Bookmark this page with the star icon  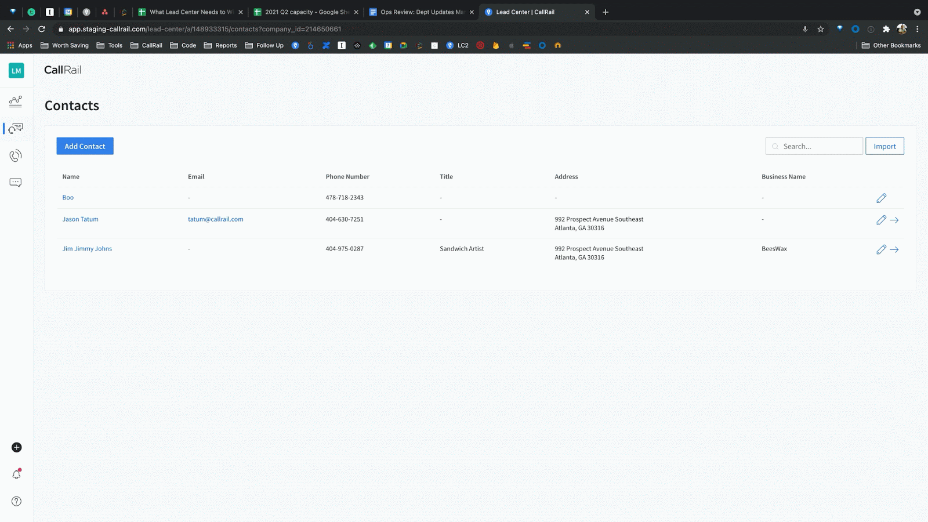click(x=821, y=29)
